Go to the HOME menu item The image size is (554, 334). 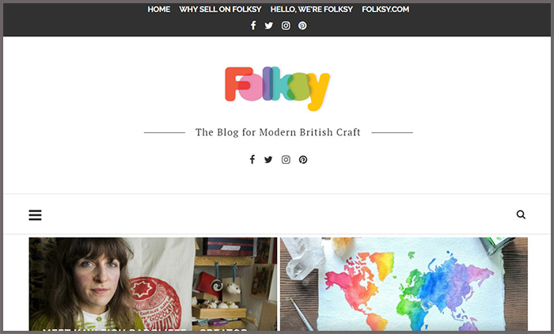coord(158,9)
